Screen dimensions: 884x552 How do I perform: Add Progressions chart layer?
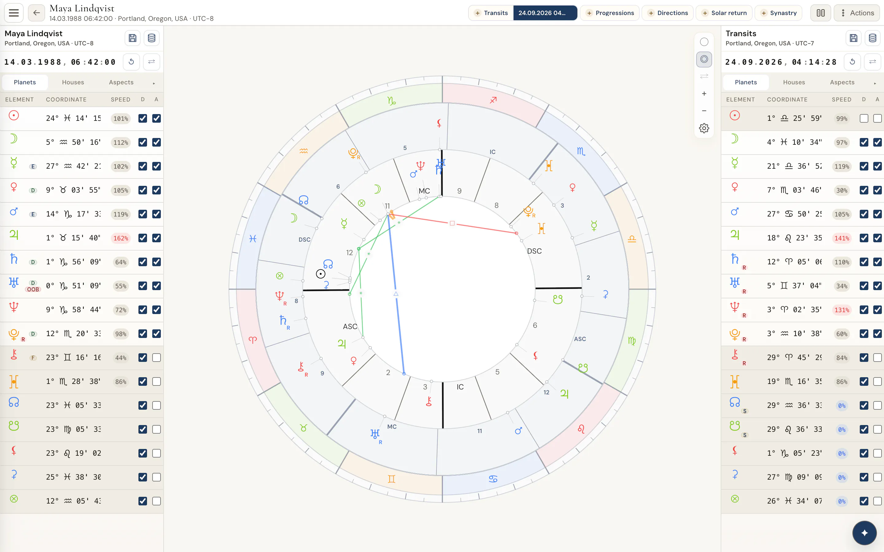pos(610,13)
